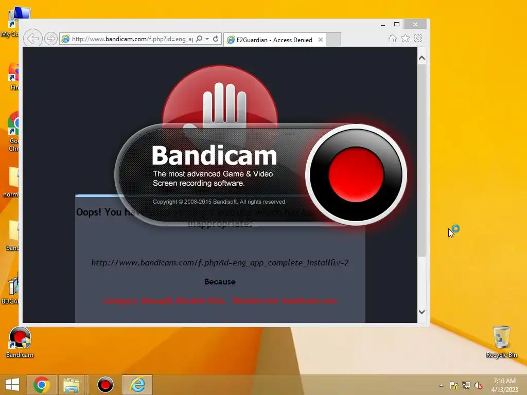Open the Windows Start button

point(12,385)
